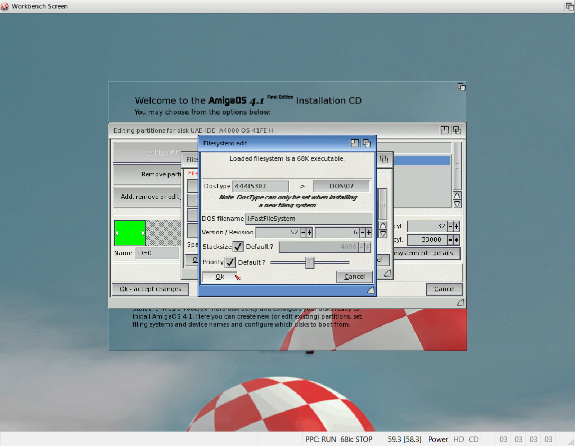The height and width of the screenshot is (446, 575).
Task: Click the DOS\07 DosType text field
Action: point(341,186)
